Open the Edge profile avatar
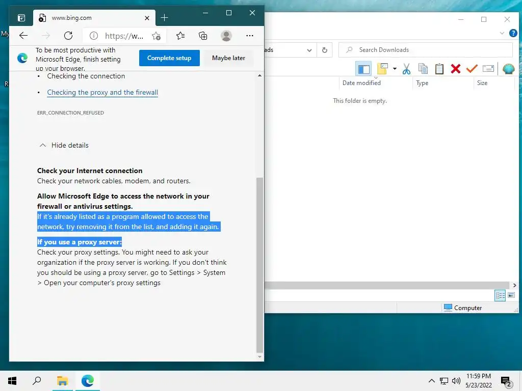The image size is (522, 391). (x=226, y=36)
